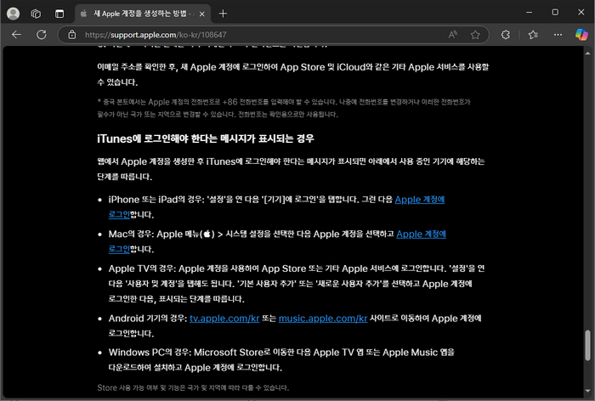
Task: Click the Apple TV의 경우 bullet text
Action: 297,284
